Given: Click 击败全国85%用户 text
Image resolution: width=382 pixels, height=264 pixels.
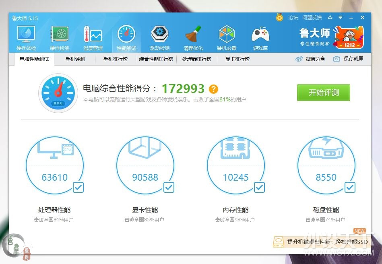Looking at the screenshot, I should [x=145, y=220].
